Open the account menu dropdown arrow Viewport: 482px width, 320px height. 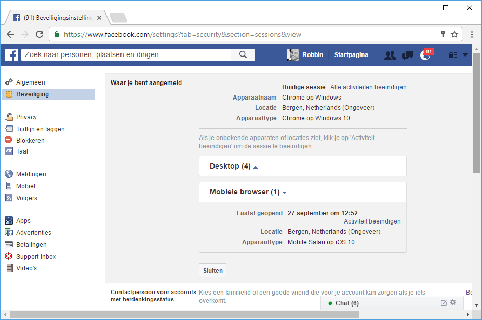click(x=465, y=54)
